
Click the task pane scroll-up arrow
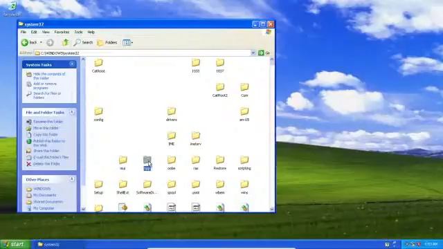[83, 59]
